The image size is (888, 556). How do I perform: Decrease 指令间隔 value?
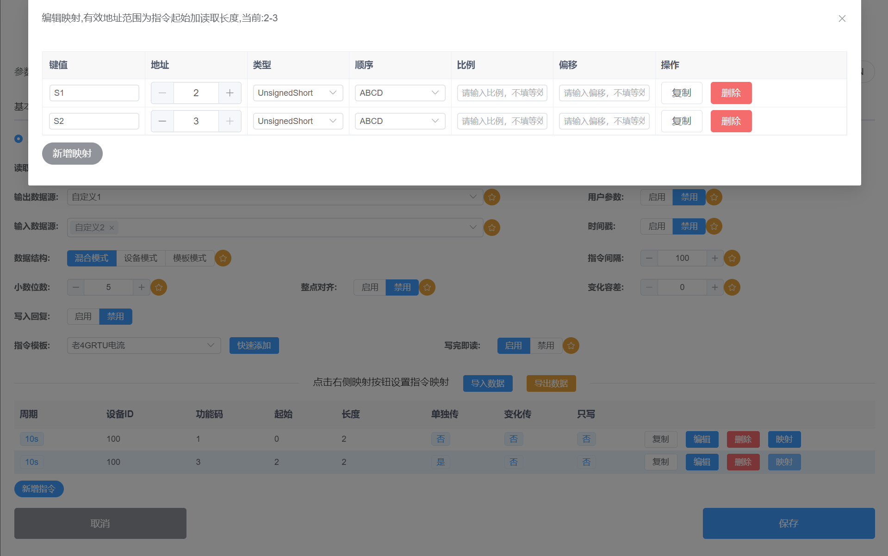click(649, 258)
